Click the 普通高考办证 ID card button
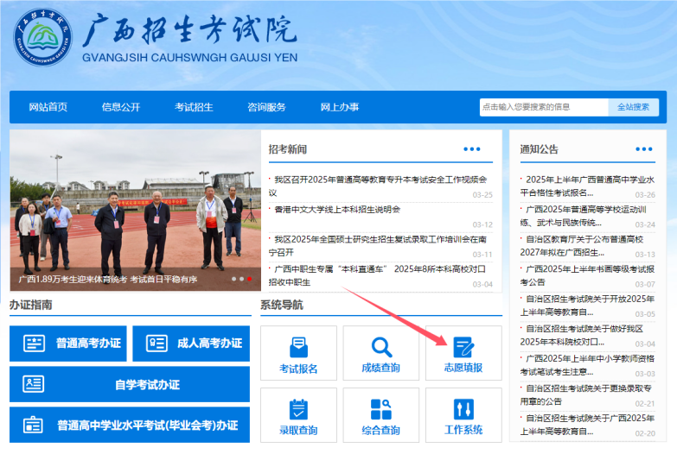 [x=68, y=344]
